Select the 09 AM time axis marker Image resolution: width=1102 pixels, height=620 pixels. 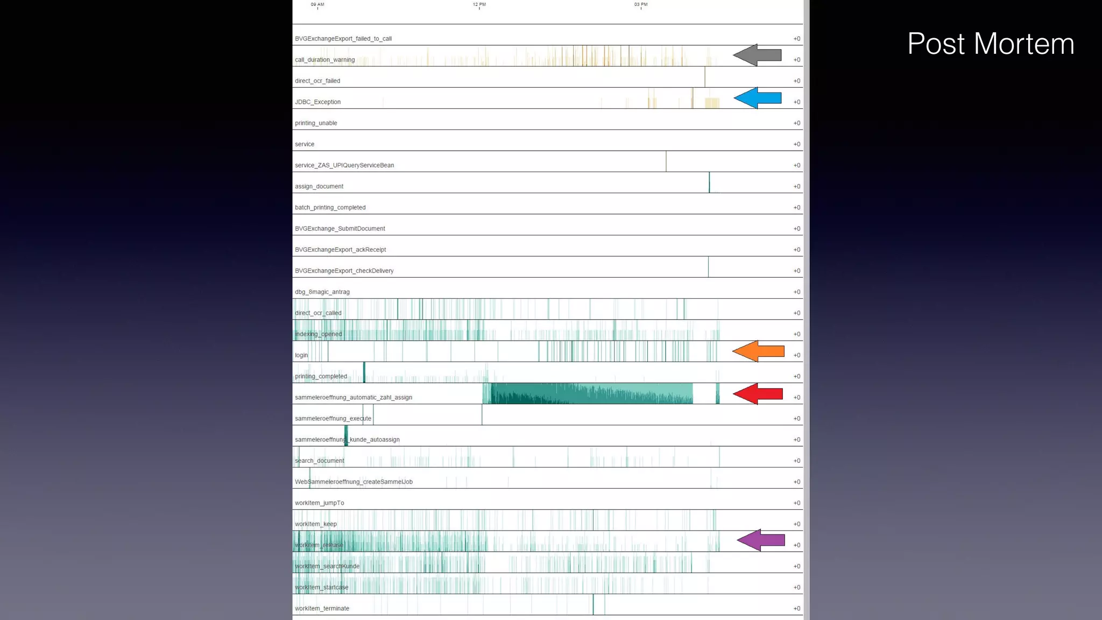[x=317, y=5]
